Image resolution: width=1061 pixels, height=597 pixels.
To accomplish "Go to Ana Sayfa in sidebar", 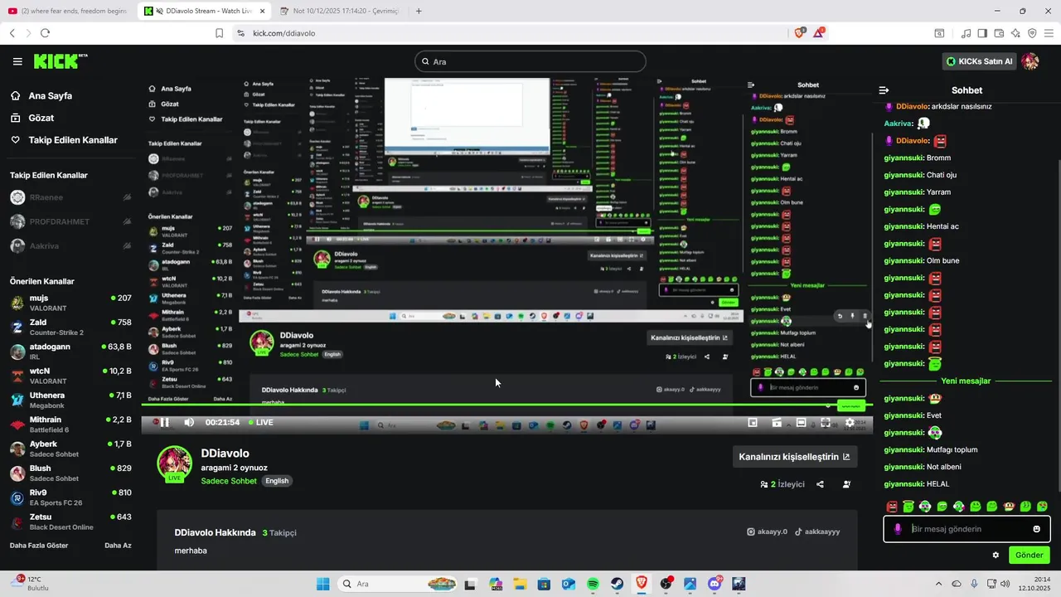I will coord(69,95).
